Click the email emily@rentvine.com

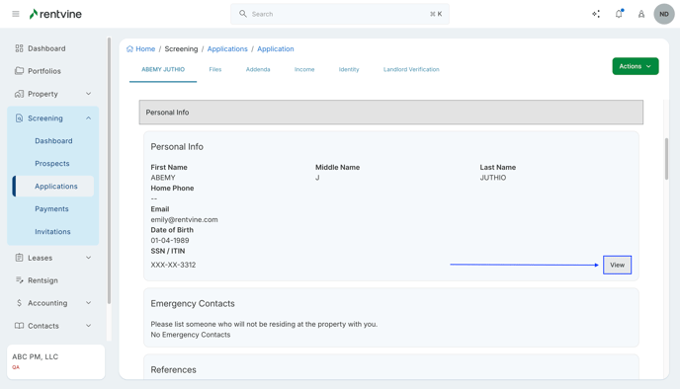coord(184,219)
